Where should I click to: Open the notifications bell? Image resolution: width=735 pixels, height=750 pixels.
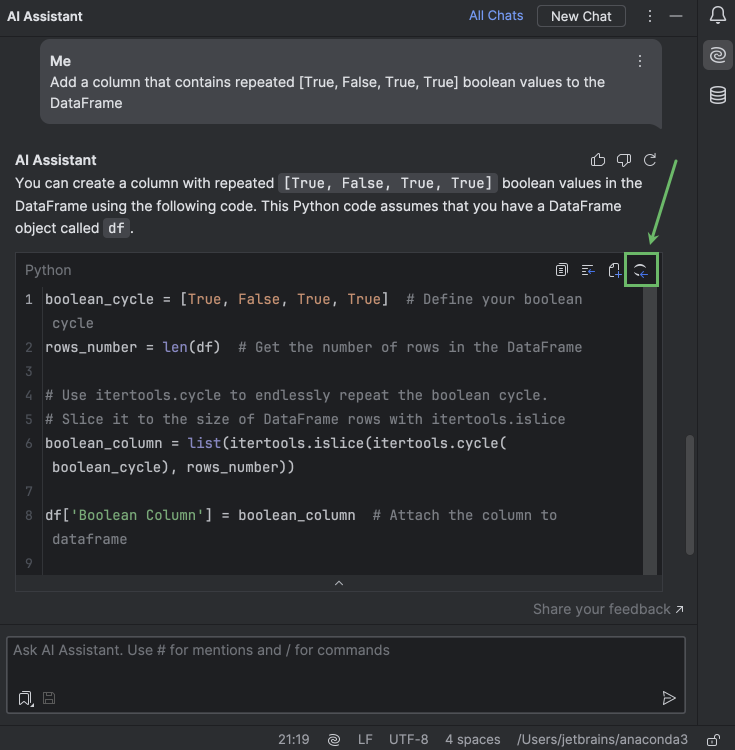(x=717, y=15)
